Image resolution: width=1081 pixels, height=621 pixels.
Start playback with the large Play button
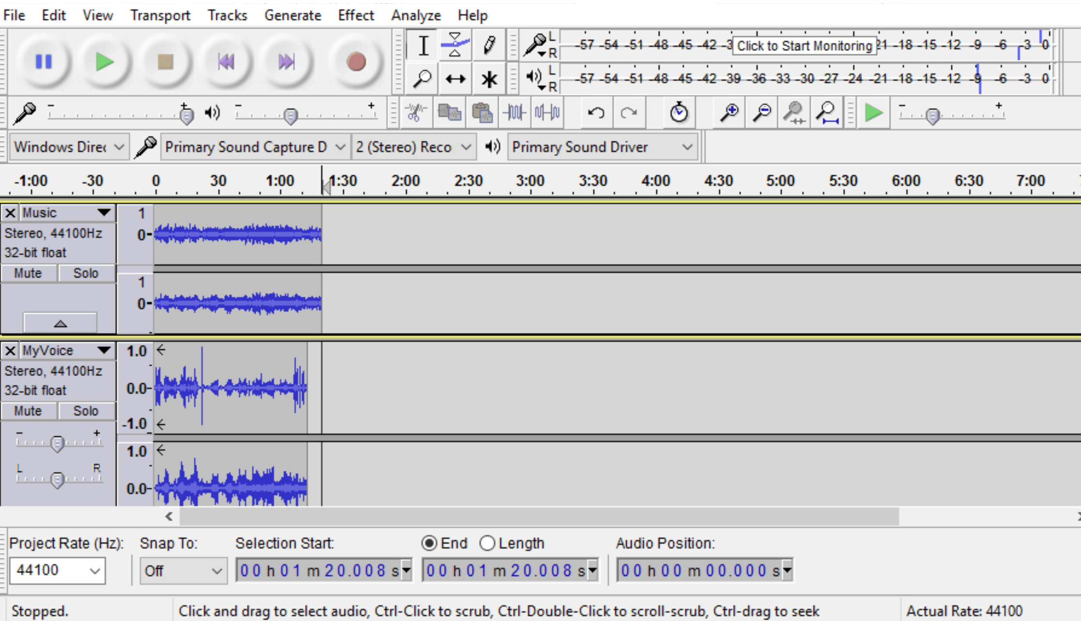104,62
